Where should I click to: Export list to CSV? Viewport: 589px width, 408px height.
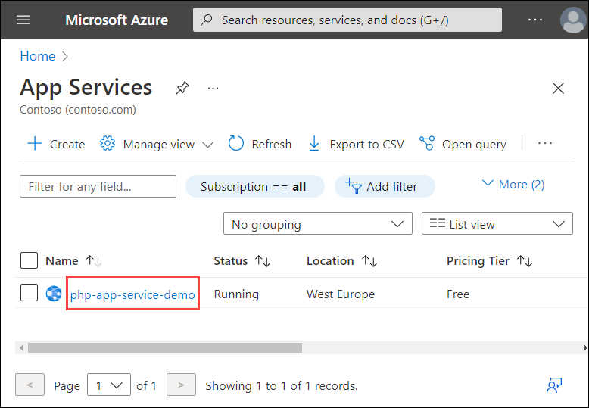point(357,144)
